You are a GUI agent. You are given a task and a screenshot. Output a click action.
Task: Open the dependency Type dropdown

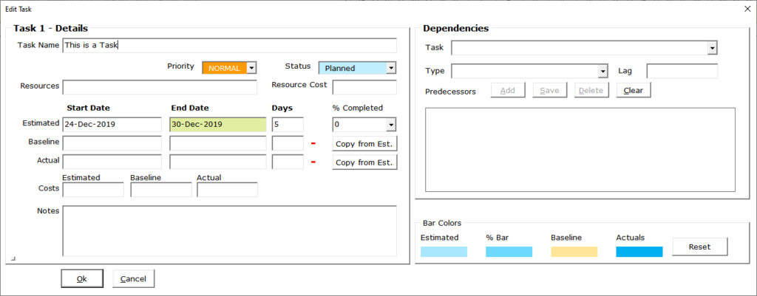click(x=602, y=71)
